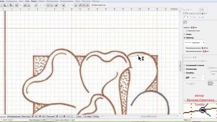Image resolution: width=217 pixels, height=122 pixels.
Task: Open the Изображение menu in menu bar
Action: (x=12, y=1)
